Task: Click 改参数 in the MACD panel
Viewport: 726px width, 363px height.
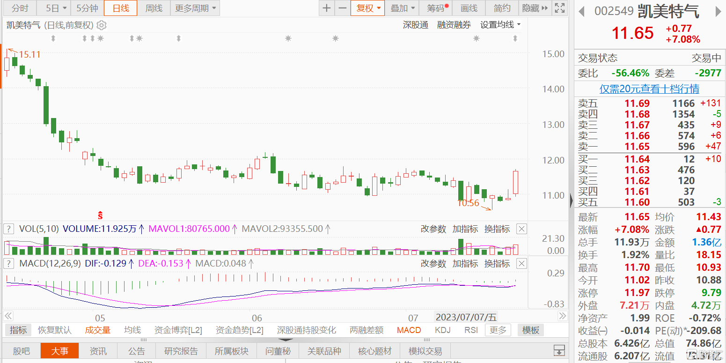Action: [433, 264]
